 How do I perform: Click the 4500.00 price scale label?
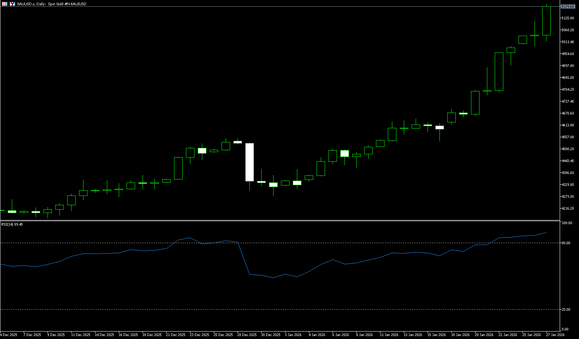567,149
